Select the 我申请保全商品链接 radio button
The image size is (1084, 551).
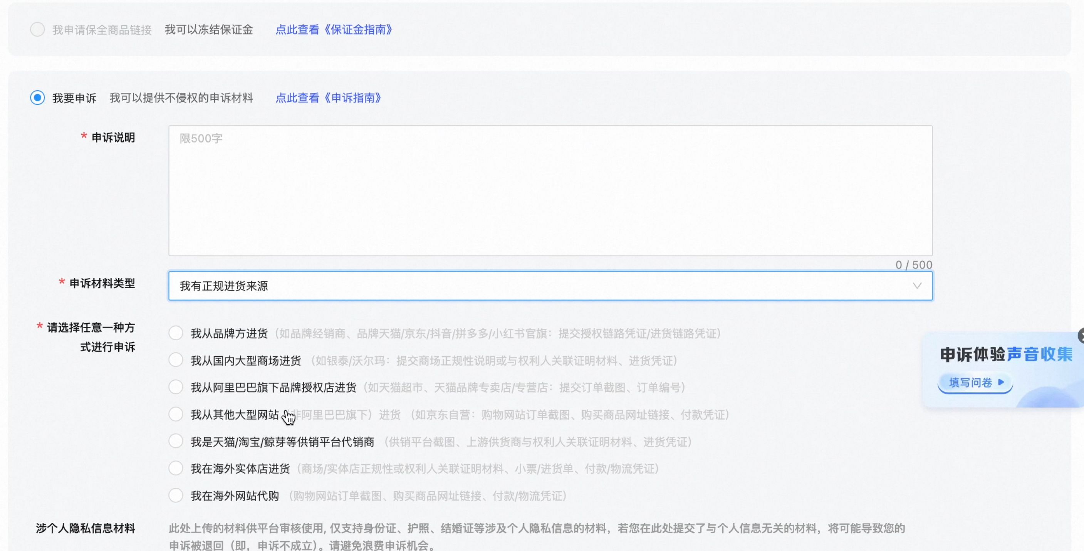pos(37,29)
